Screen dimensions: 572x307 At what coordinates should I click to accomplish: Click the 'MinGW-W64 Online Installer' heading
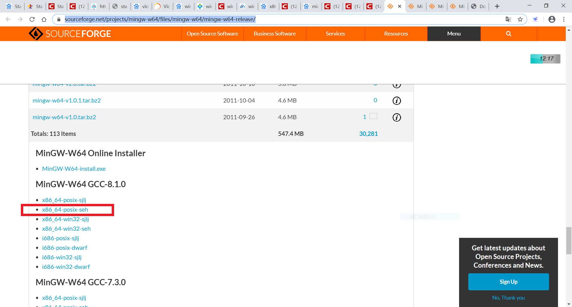[x=91, y=153]
